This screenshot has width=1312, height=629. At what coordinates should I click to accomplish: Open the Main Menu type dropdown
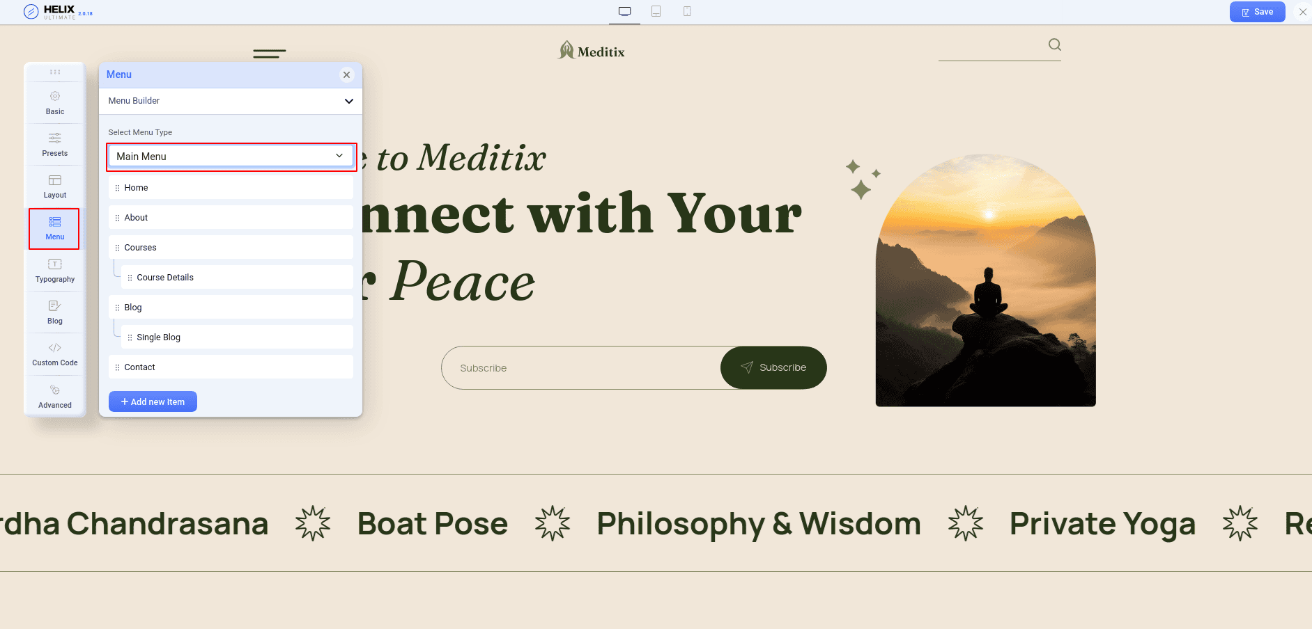[x=231, y=156]
